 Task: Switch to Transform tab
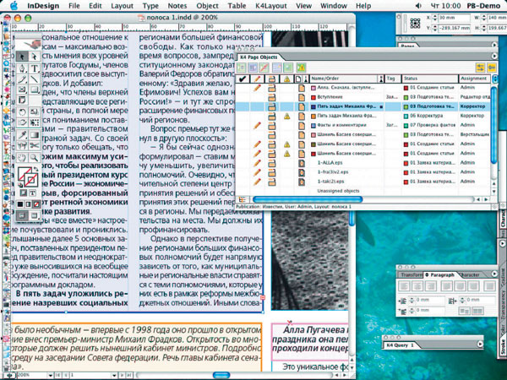click(x=411, y=275)
